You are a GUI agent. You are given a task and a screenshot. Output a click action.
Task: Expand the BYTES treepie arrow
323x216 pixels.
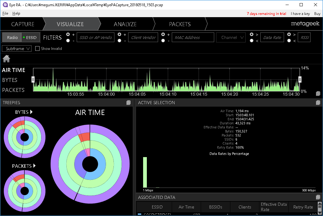31,112
